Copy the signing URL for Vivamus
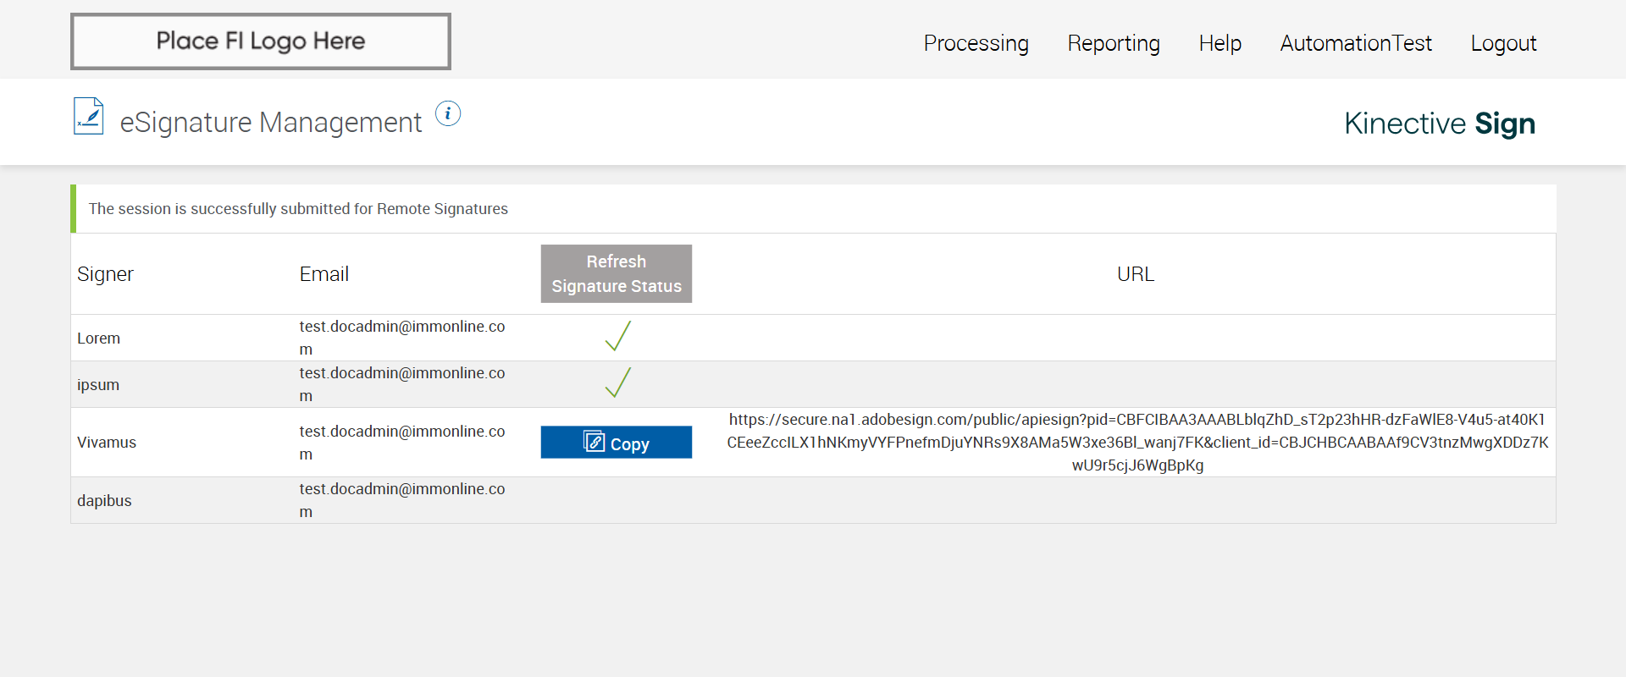 617,443
